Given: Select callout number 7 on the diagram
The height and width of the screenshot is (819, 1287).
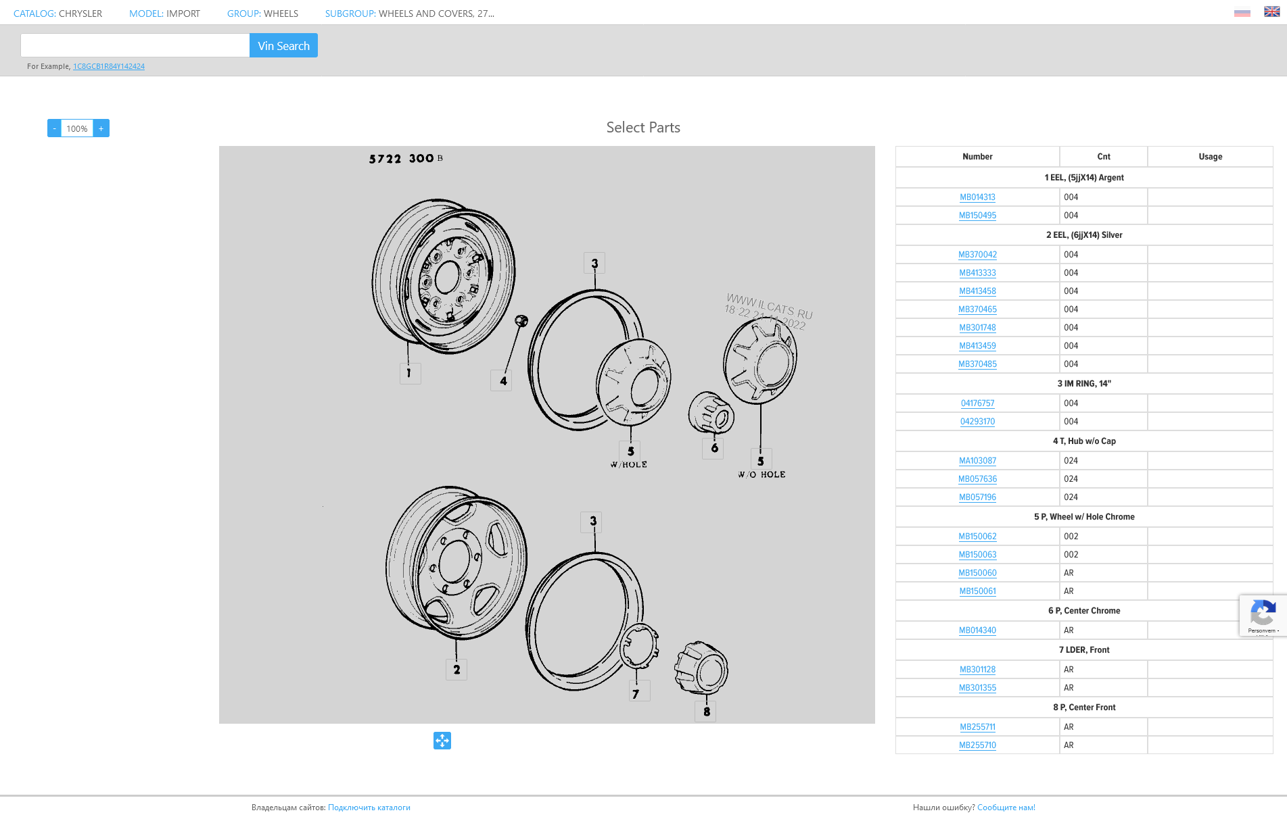Looking at the screenshot, I should click(636, 692).
